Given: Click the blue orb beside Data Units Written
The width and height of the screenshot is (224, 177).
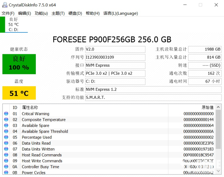Looking at the screenshot, I should pos(6,149).
